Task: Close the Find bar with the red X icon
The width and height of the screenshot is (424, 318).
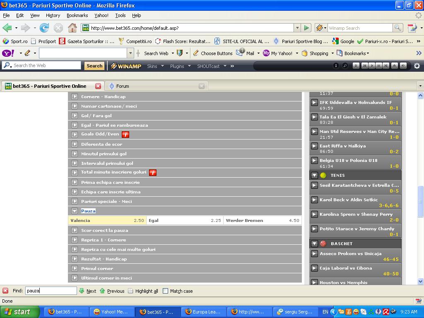Action: coord(5,291)
